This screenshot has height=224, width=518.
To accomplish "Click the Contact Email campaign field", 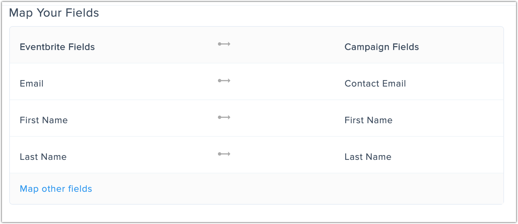I will 375,83.
